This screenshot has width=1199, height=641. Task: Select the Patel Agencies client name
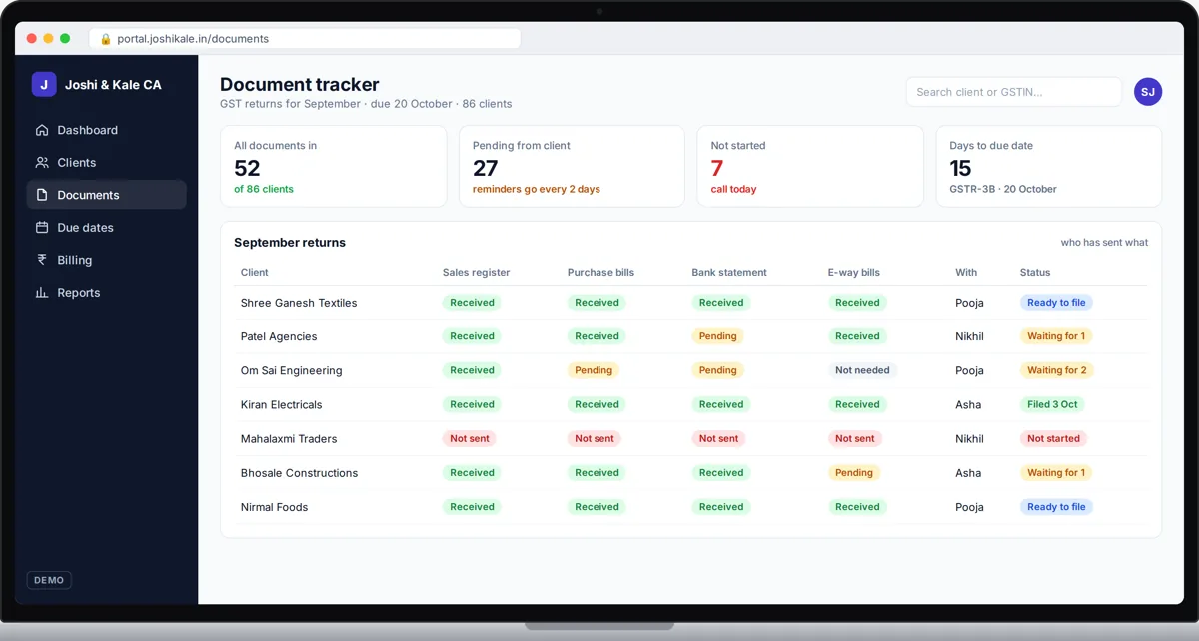[x=279, y=336]
